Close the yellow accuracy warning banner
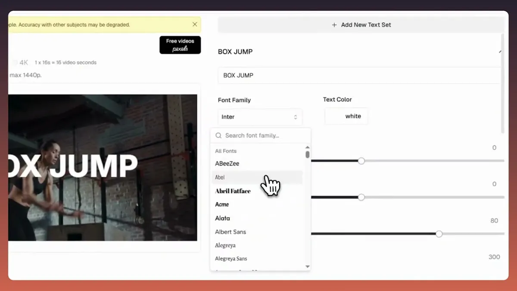 click(195, 25)
